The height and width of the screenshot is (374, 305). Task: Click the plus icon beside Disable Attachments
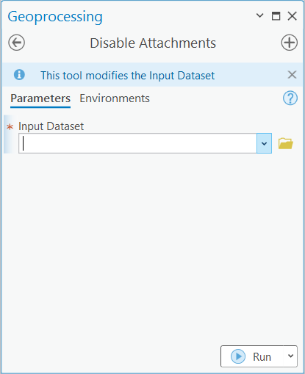point(289,43)
